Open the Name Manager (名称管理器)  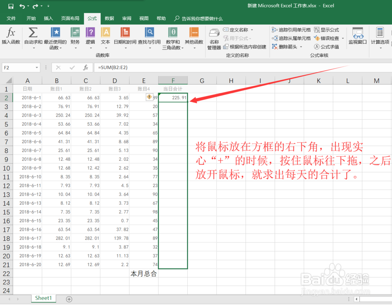[x=214, y=39]
